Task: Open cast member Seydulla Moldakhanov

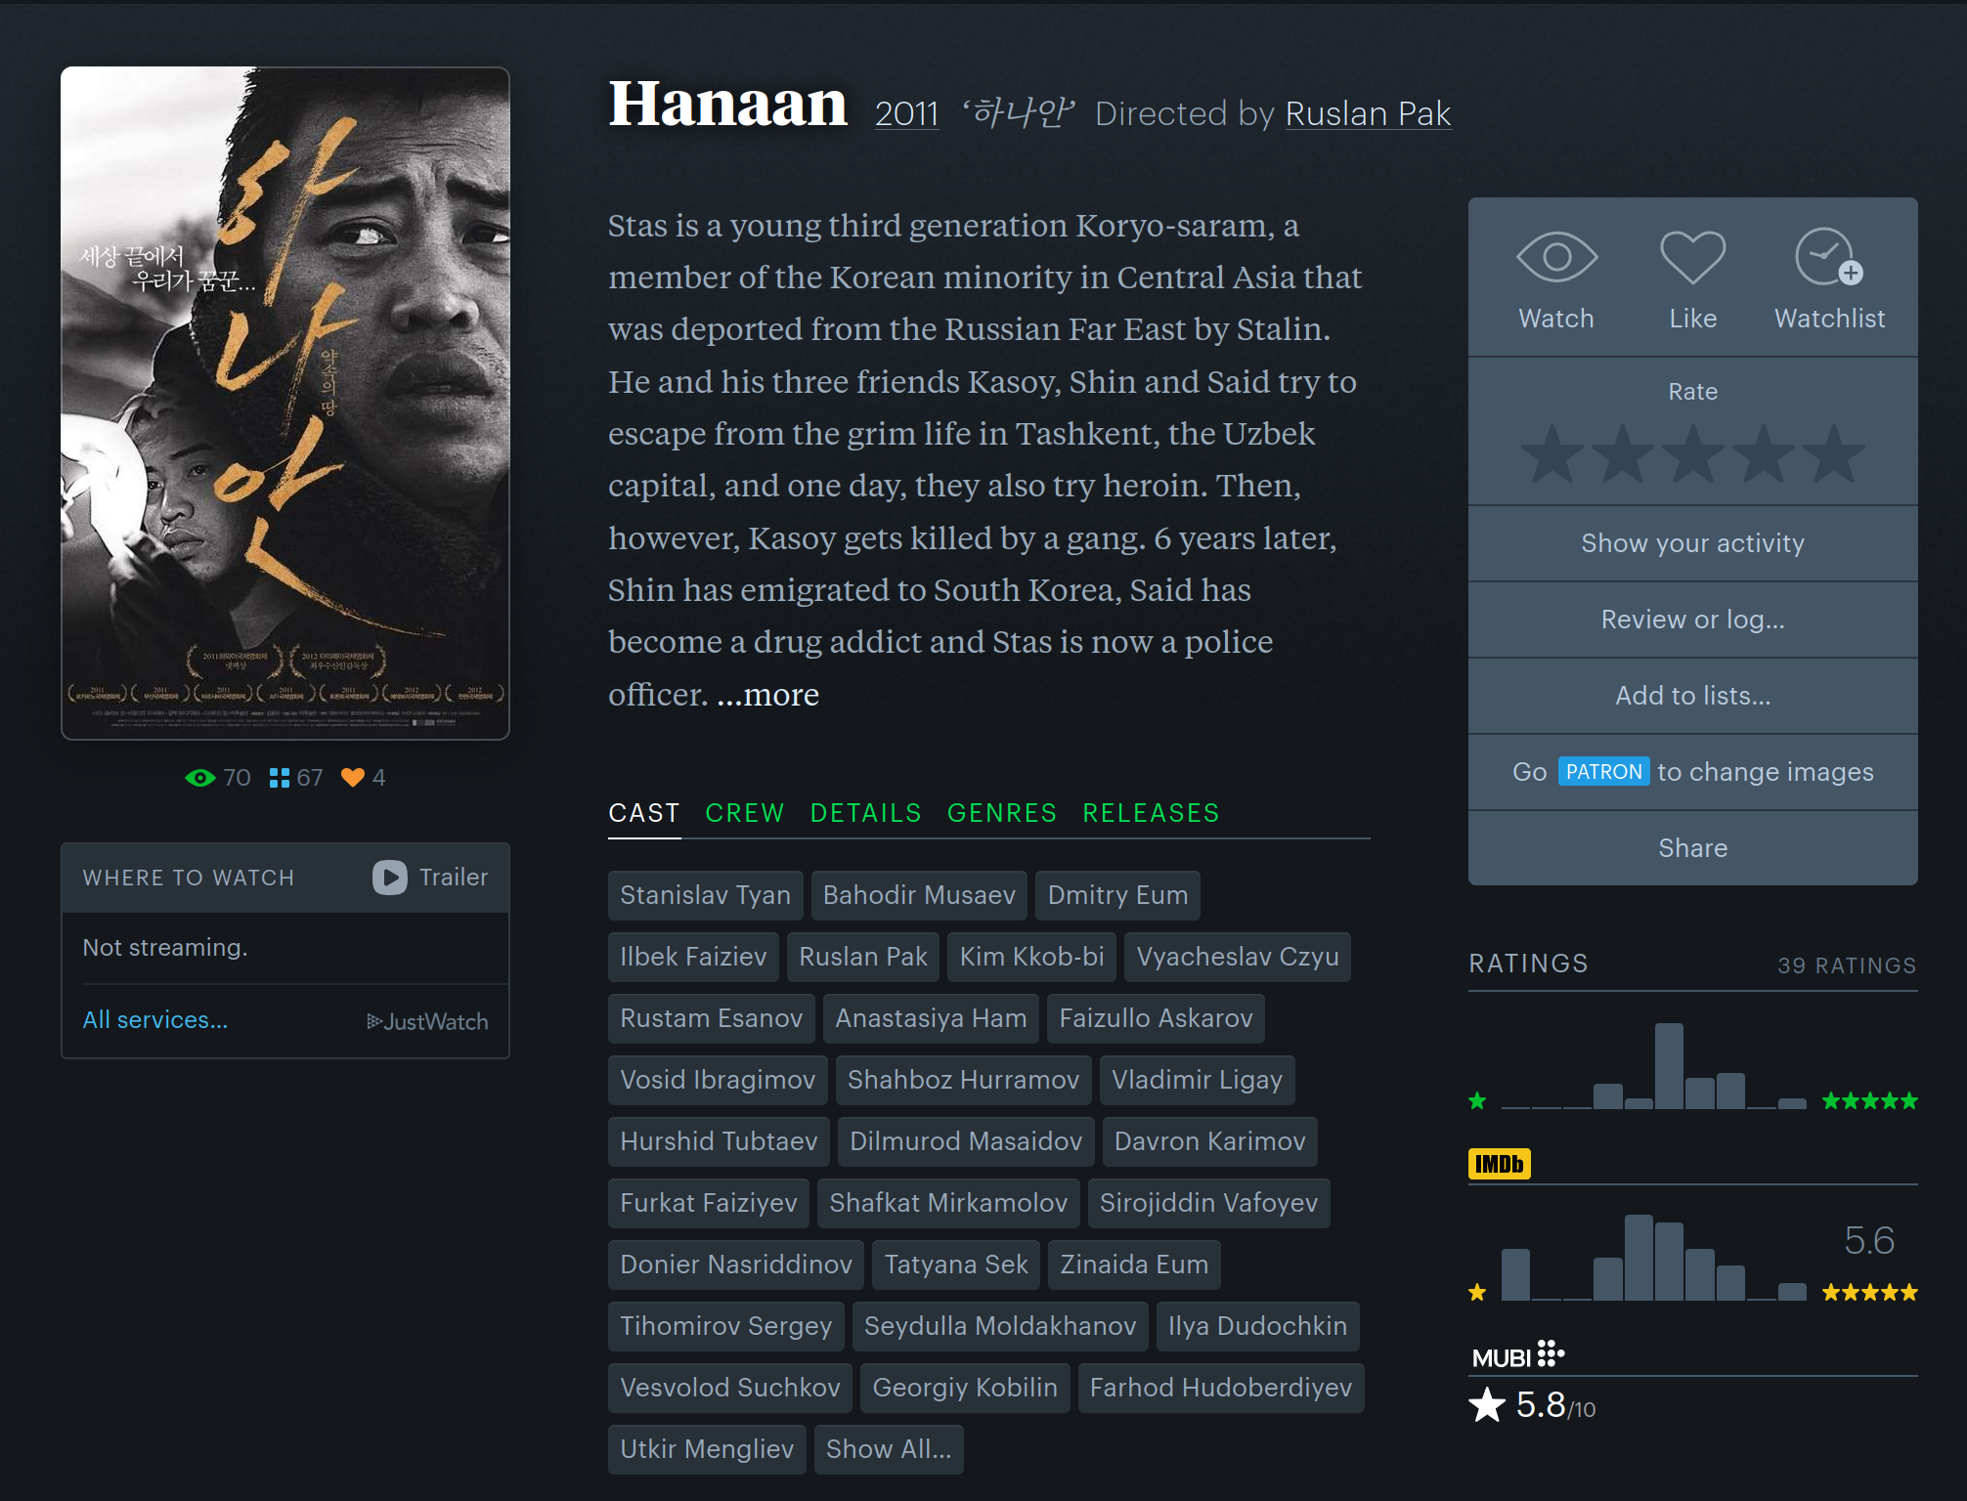Action: click(1000, 1326)
